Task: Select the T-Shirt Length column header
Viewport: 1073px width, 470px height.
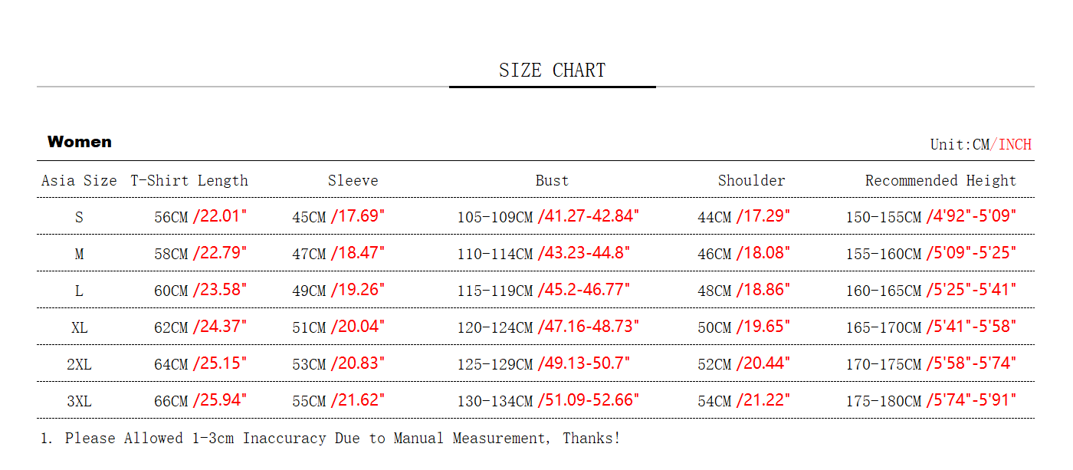Action: coord(189,181)
